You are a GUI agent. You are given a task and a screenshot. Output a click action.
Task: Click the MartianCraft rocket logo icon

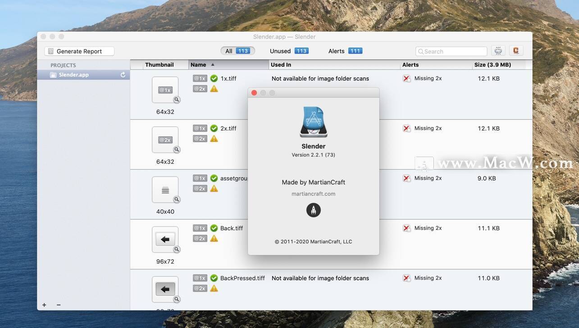click(314, 210)
